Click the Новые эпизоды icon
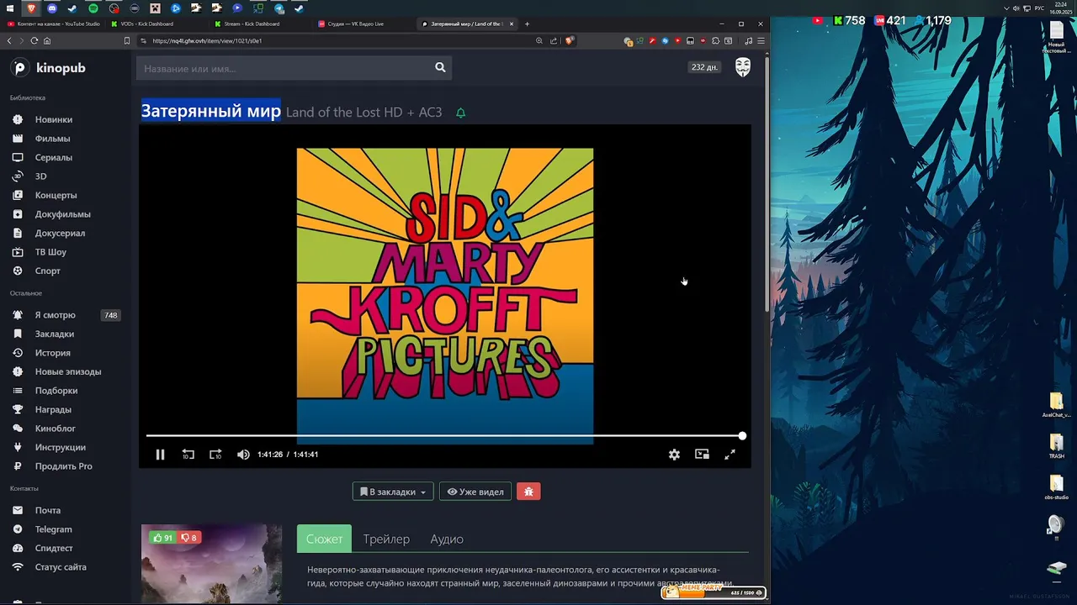The height and width of the screenshot is (605, 1077). click(18, 371)
